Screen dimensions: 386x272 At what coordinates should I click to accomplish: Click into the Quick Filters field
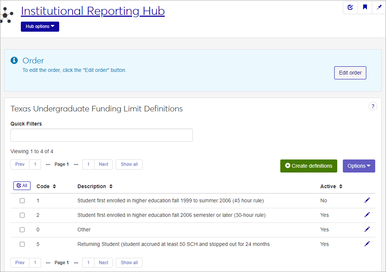[102, 135]
